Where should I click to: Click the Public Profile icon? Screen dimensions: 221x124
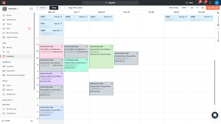pos(4,37)
